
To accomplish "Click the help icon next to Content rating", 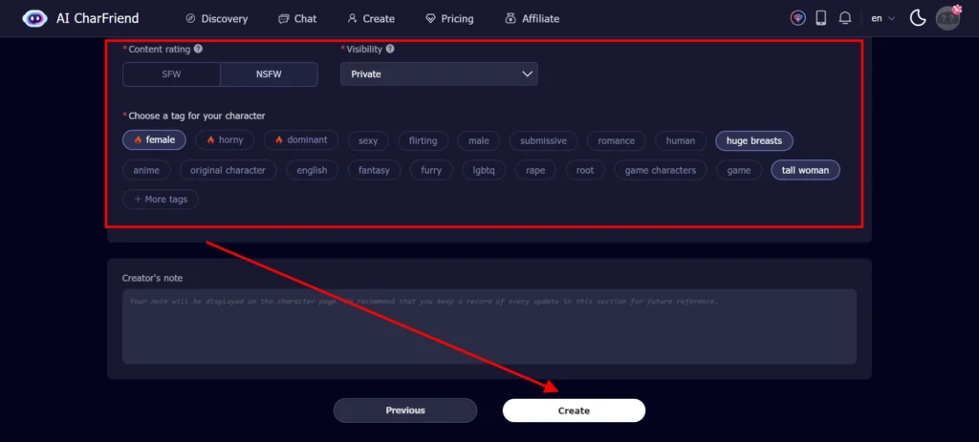I will 198,49.
